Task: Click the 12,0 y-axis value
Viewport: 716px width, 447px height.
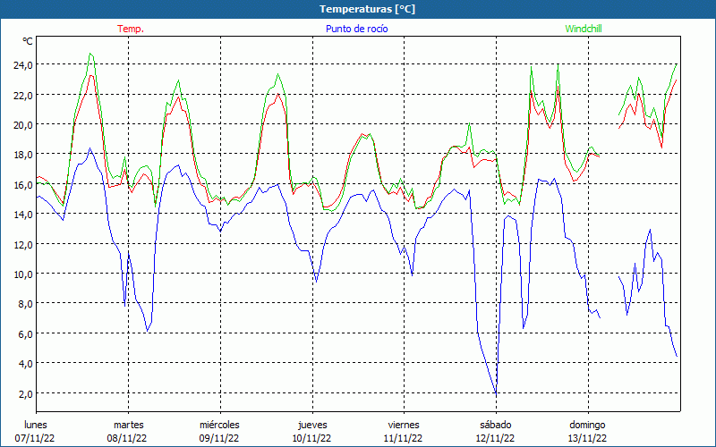Action: [x=22, y=244]
